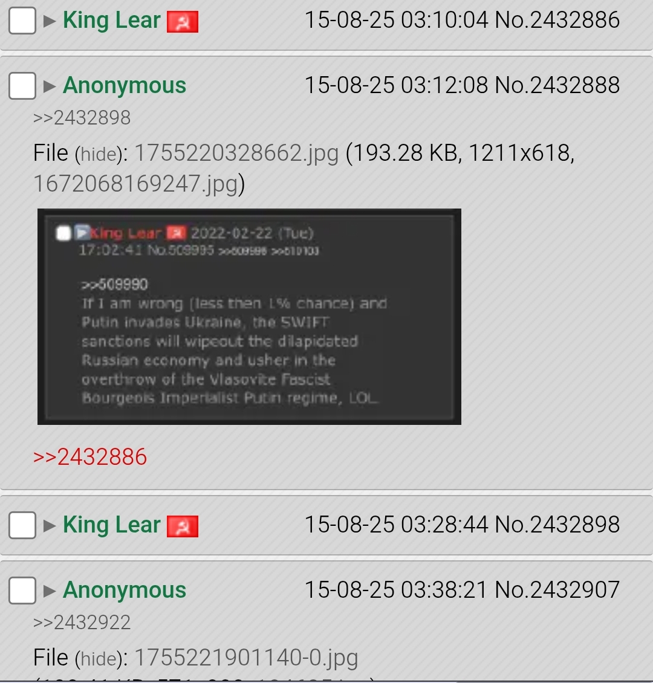Hide the file on post No.2432888

(x=99, y=155)
